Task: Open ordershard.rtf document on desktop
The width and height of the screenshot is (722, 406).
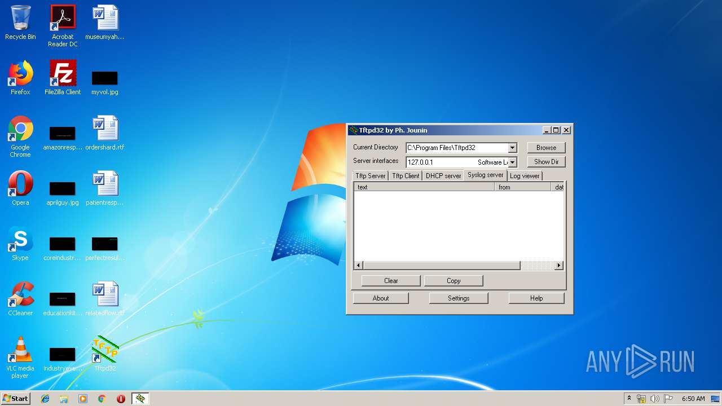Action: pos(105,134)
